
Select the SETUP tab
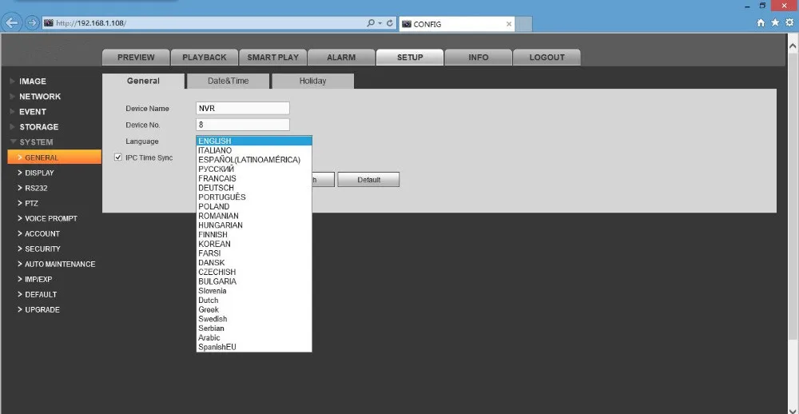(x=410, y=58)
